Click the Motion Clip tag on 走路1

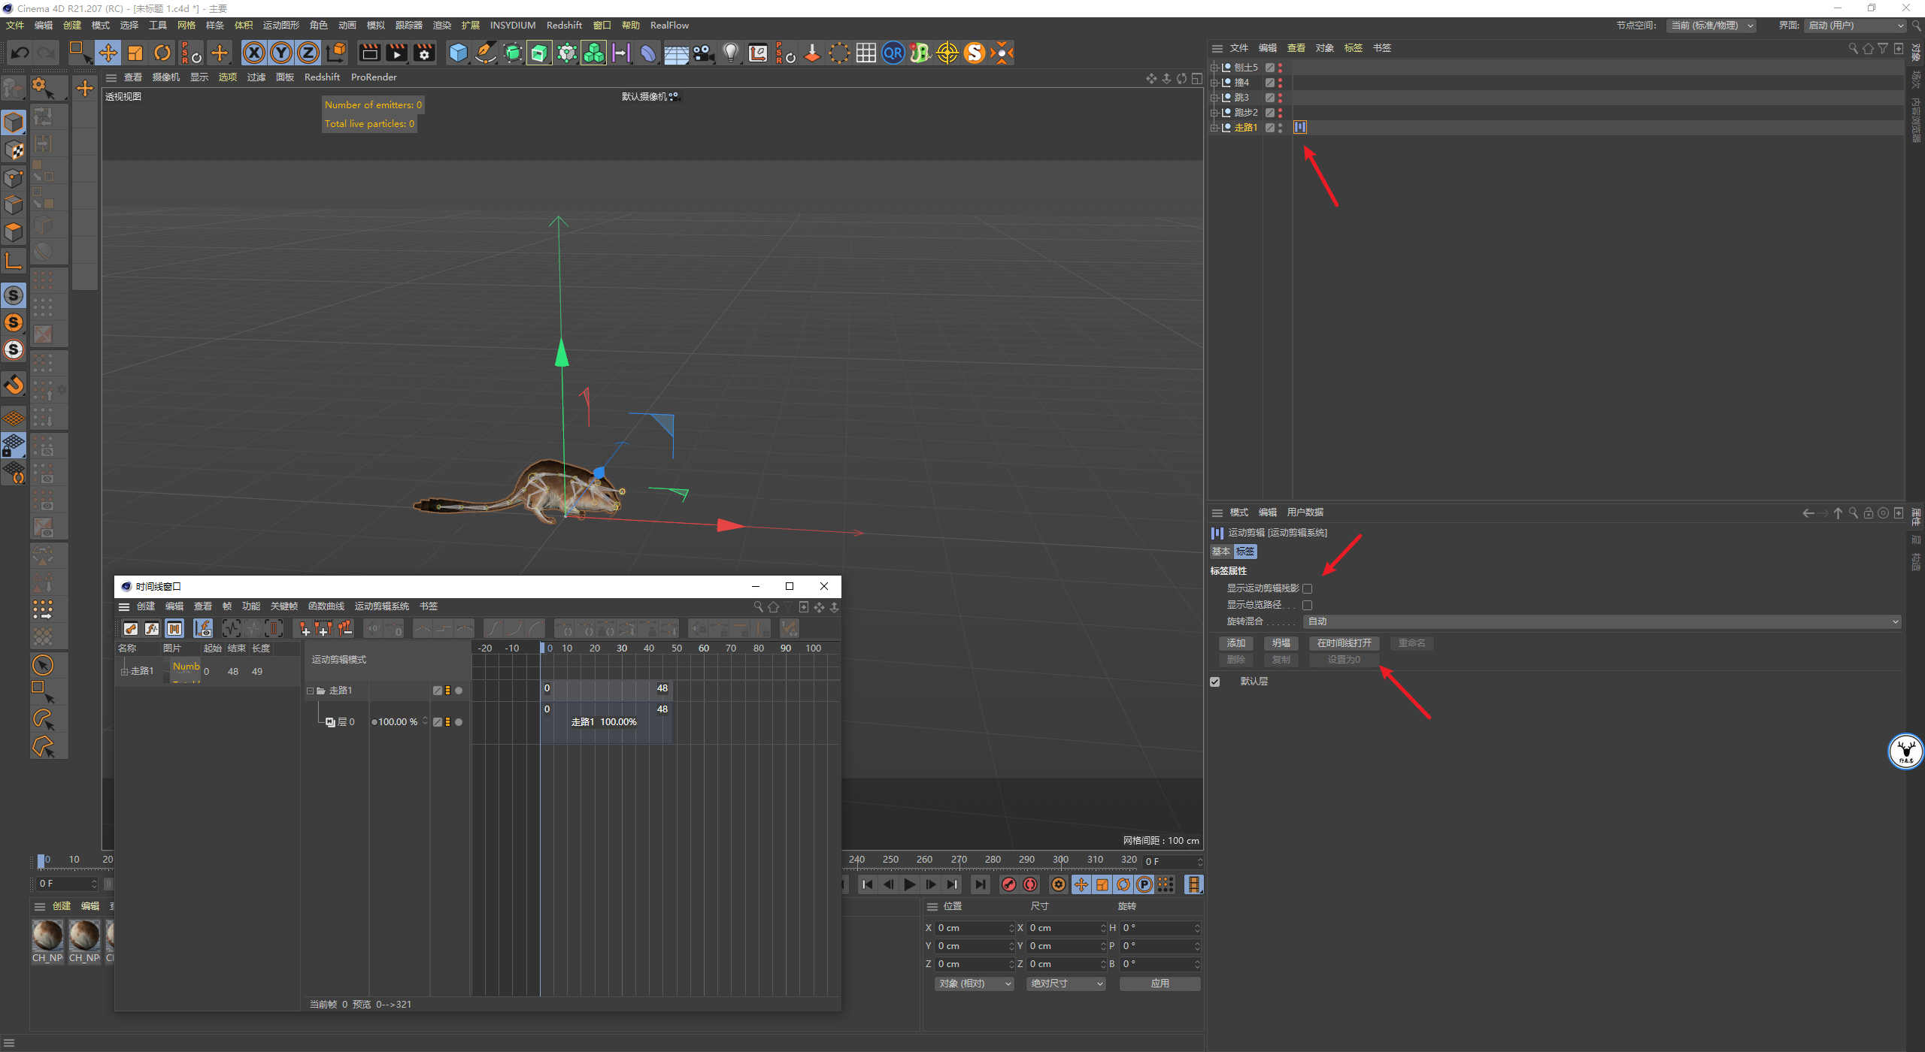pyautogui.click(x=1300, y=128)
